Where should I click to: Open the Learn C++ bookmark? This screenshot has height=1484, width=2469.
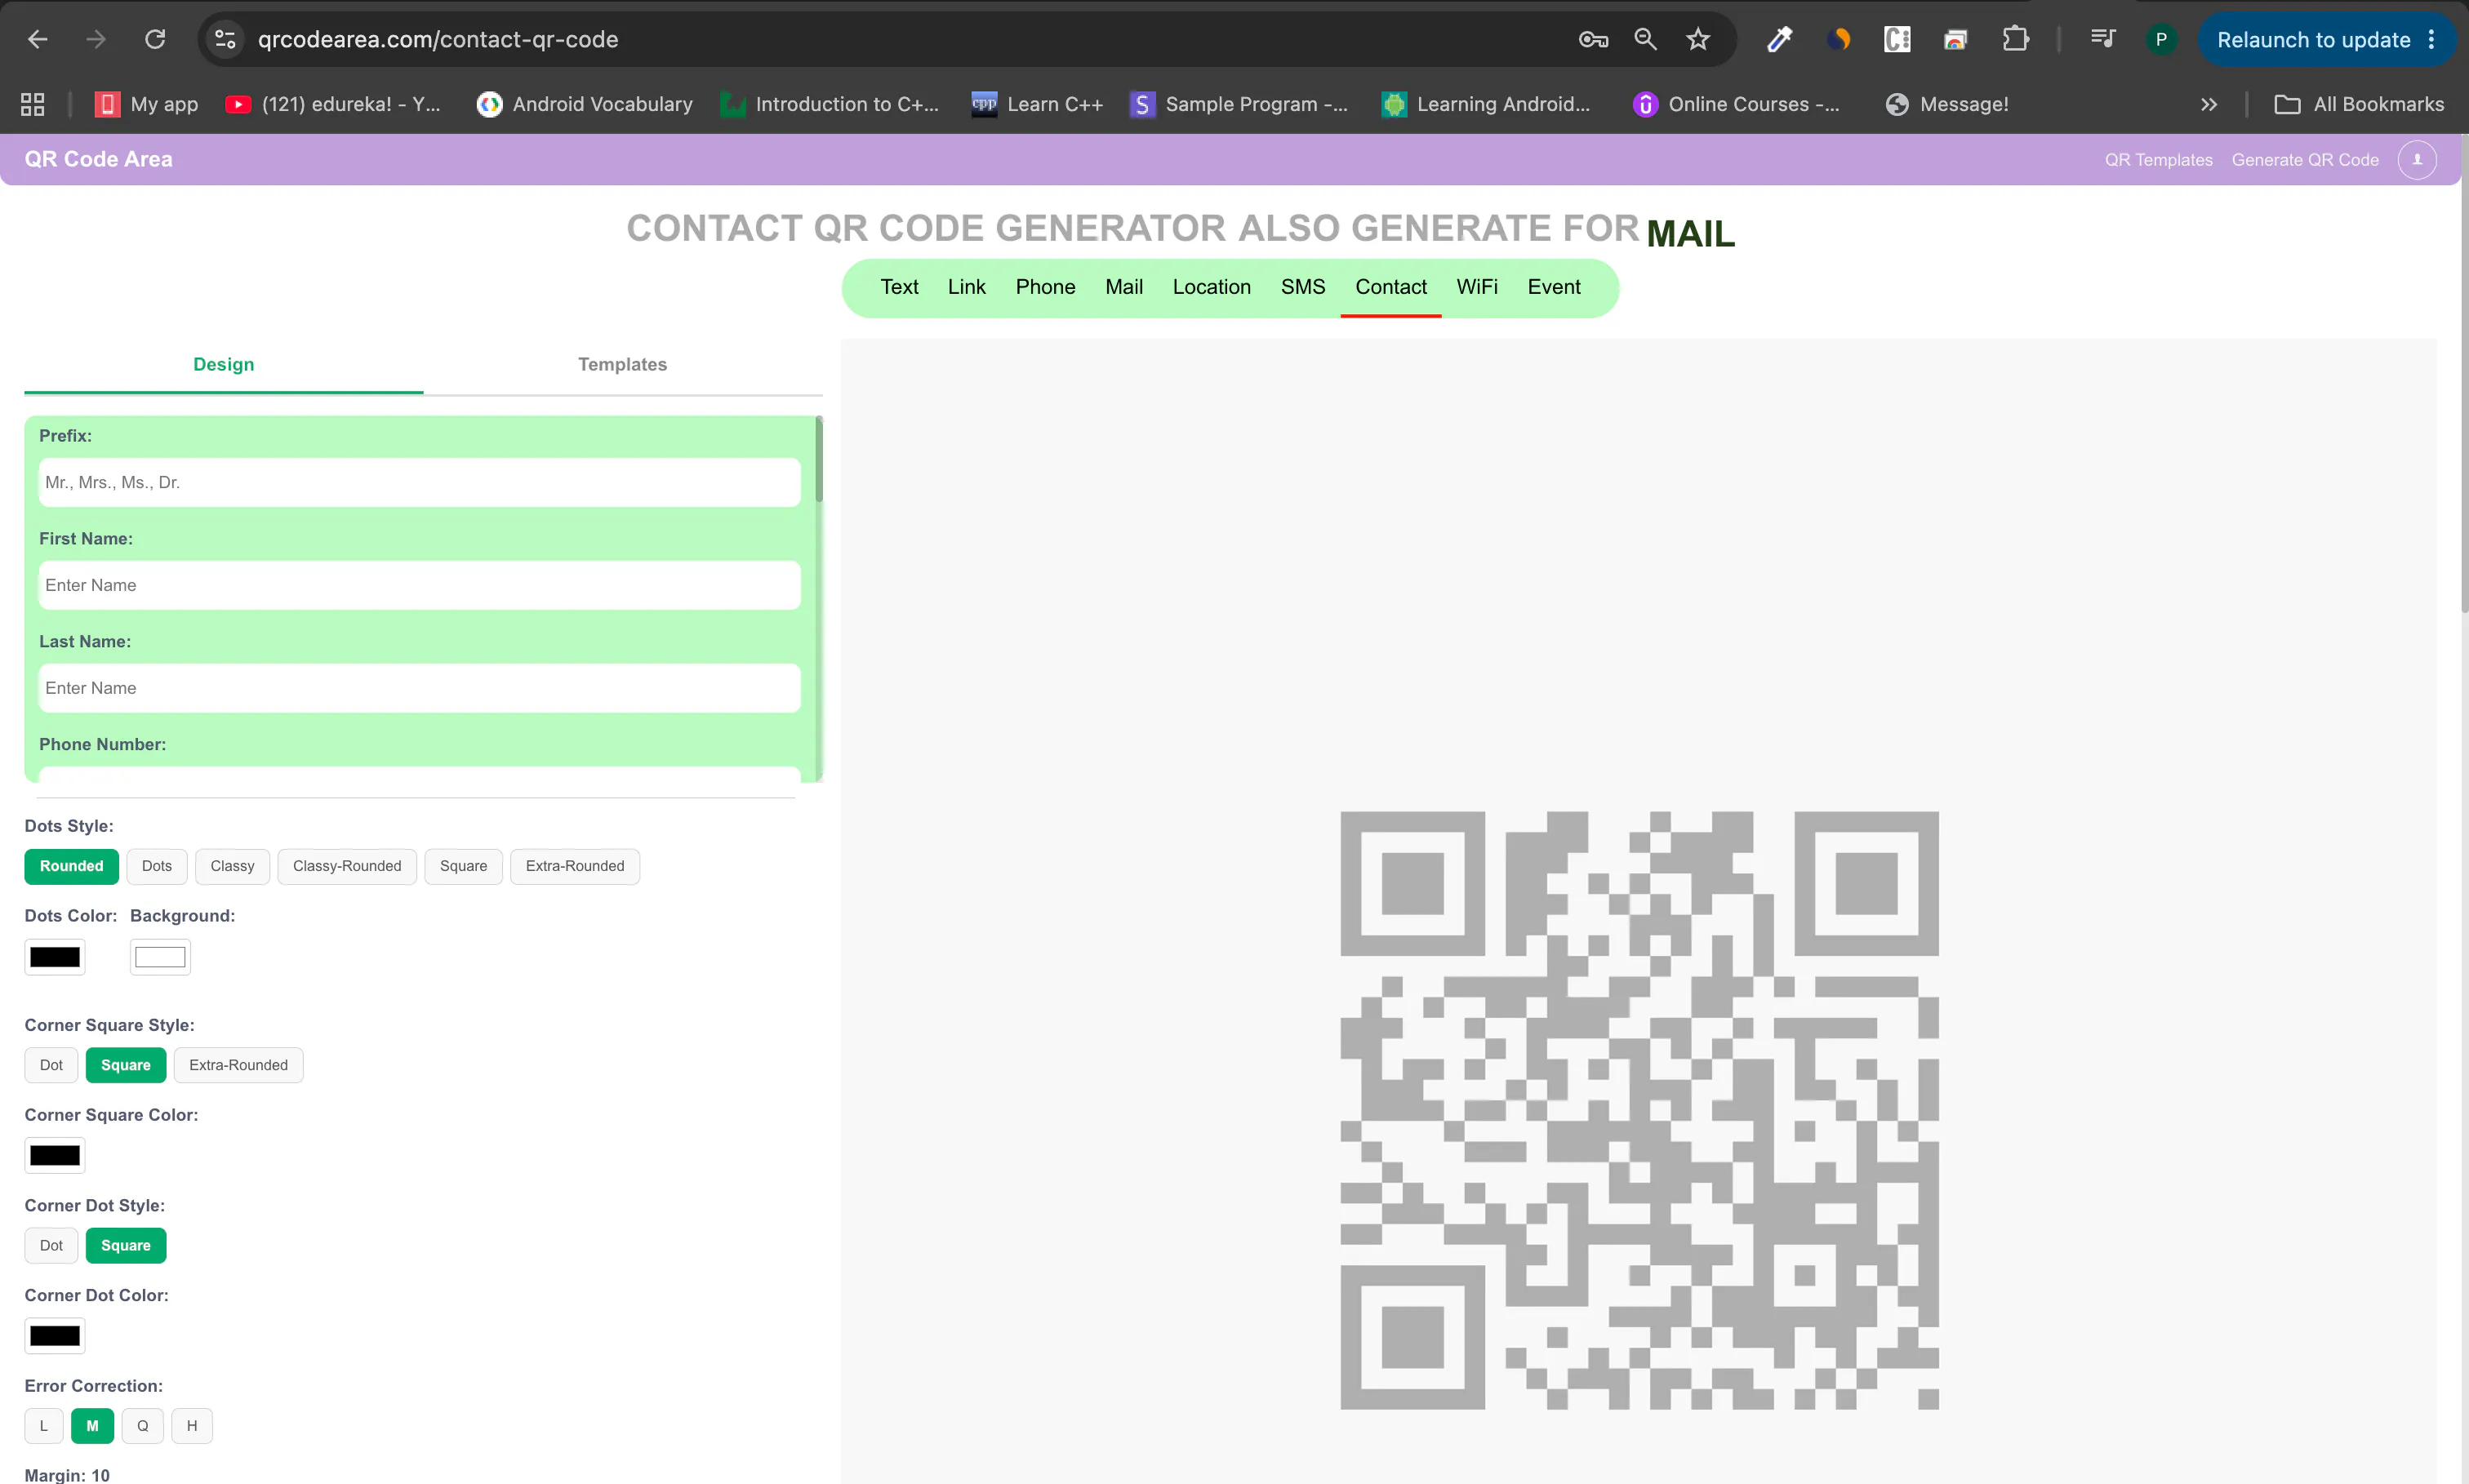coord(1037,104)
